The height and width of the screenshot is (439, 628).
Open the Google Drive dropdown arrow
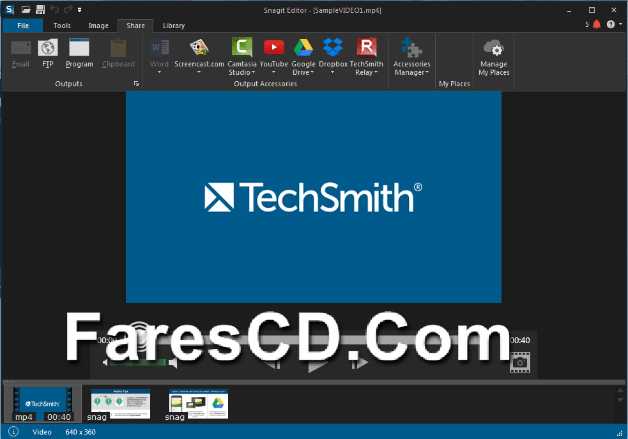click(312, 72)
